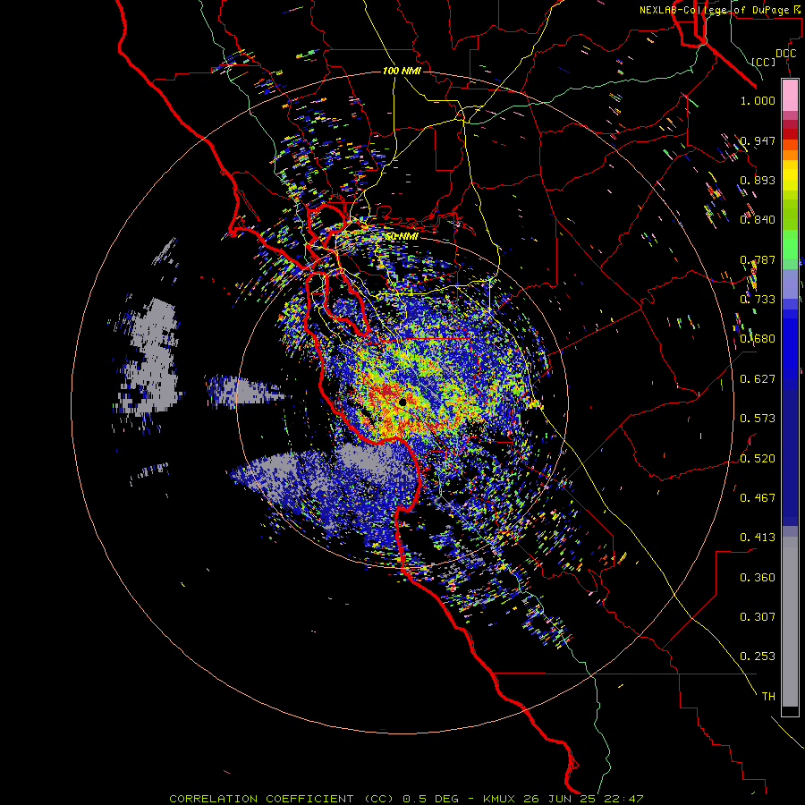Click the TH threshold label

point(768,697)
